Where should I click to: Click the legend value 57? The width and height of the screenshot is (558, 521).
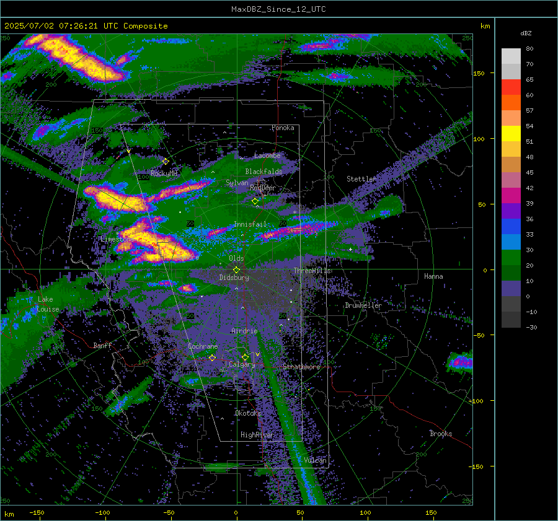[x=529, y=111]
